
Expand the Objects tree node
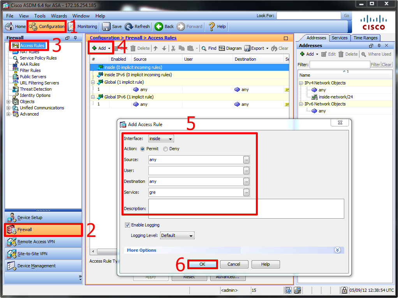click(x=9, y=102)
